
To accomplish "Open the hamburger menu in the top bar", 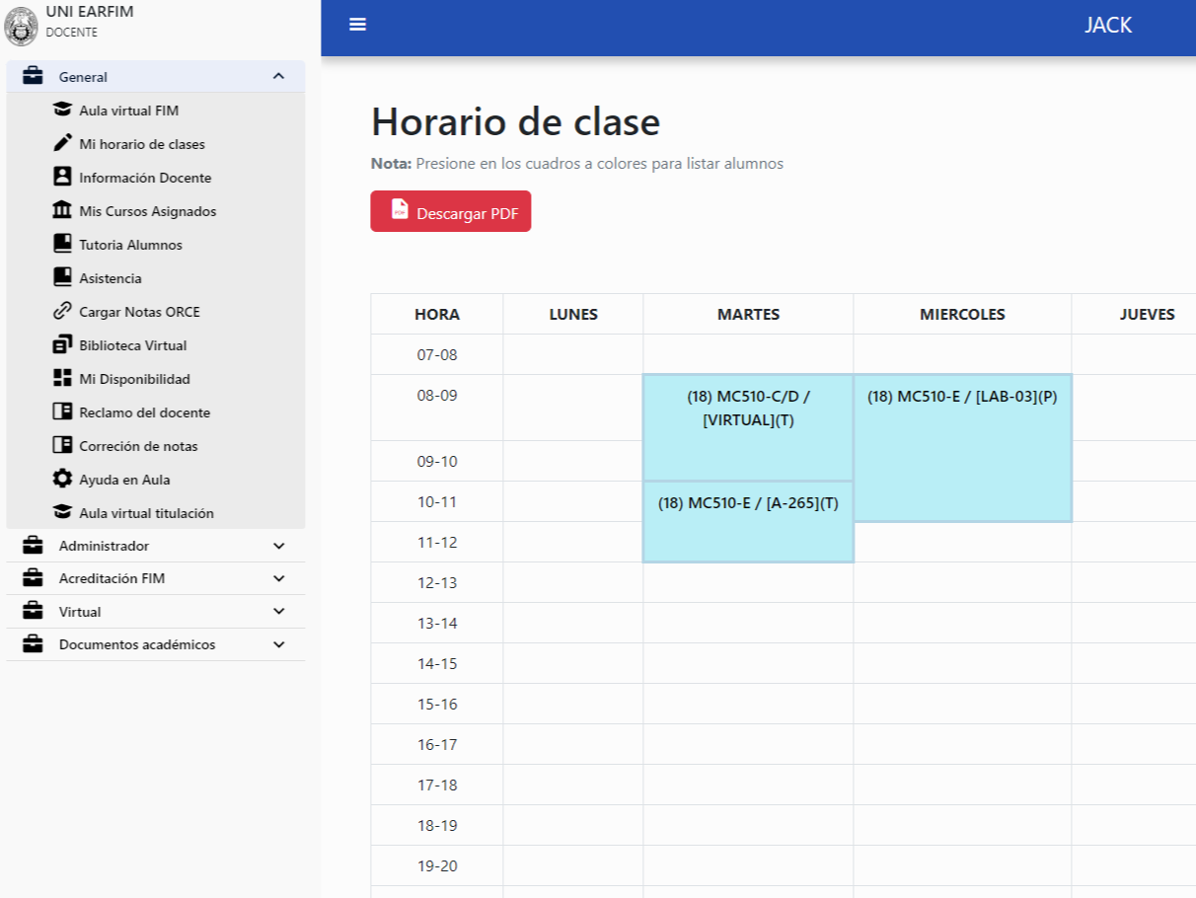I will click(357, 24).
